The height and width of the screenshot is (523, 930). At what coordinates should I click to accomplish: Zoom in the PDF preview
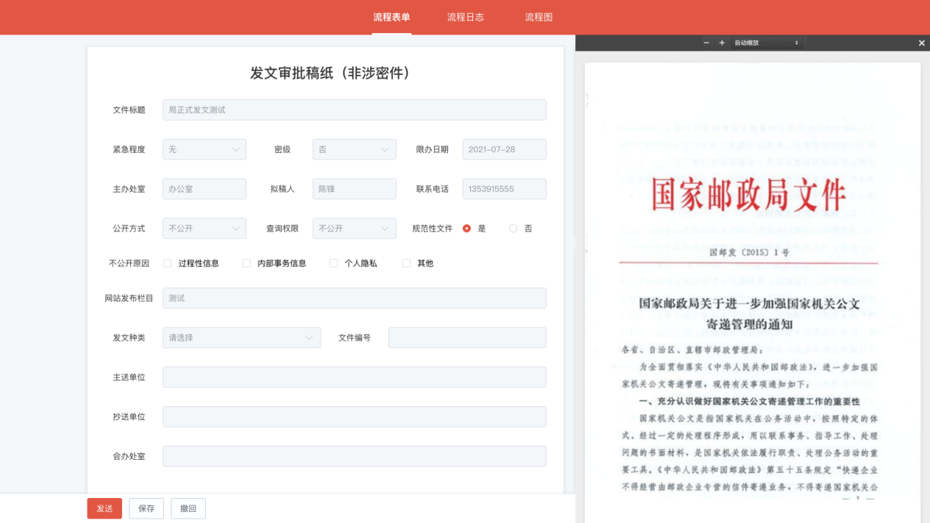coord(722,43)
